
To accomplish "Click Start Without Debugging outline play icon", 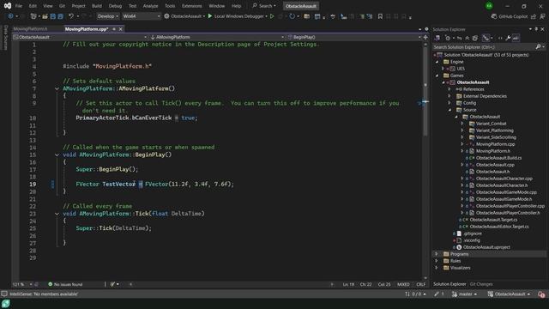I will click(272, 16).
